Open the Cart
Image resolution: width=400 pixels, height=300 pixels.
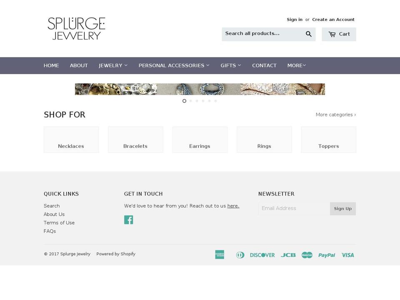coord(339,34)
